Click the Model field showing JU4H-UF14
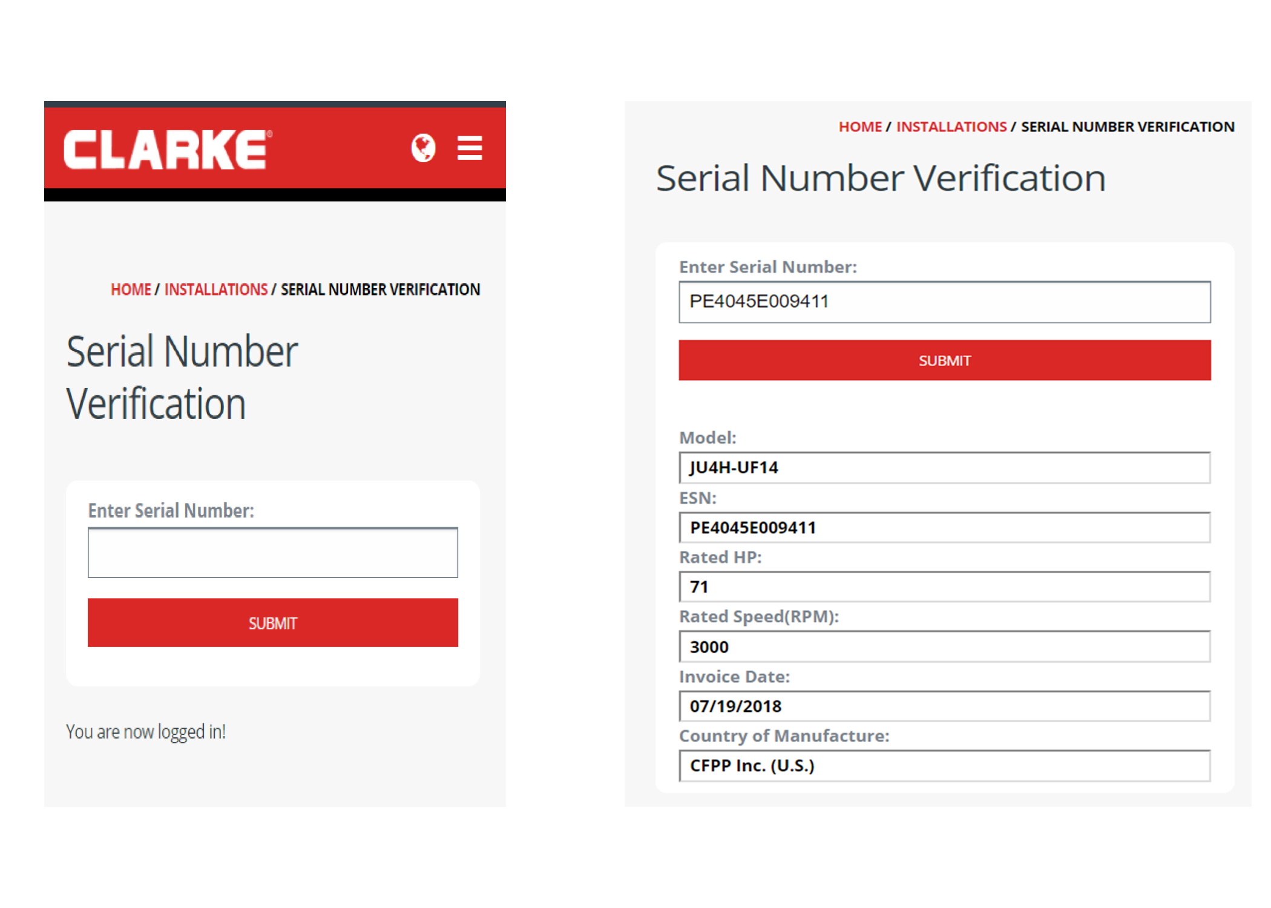Screen dimensions: 1271x908 (944, 468)
